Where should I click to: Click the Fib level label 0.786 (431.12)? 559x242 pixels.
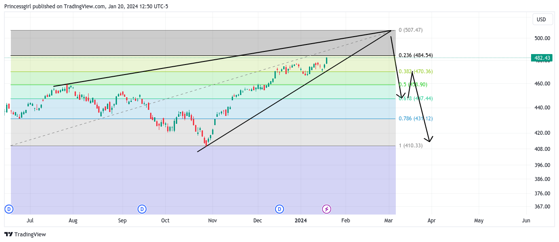click(416, 119)
